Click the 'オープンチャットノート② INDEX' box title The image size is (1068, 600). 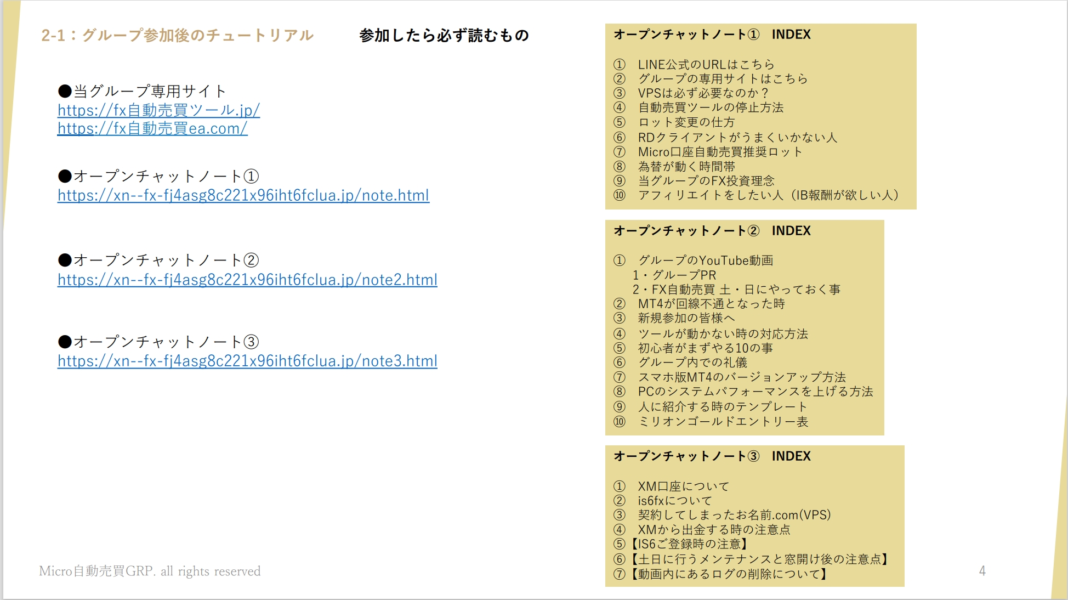coord(712,231)
